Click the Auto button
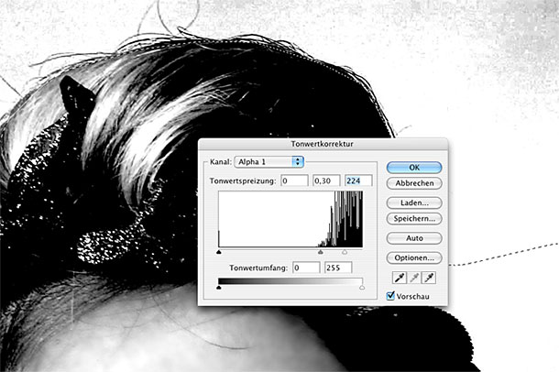Viewport: 559px width, 372px height. coord(414,238)
